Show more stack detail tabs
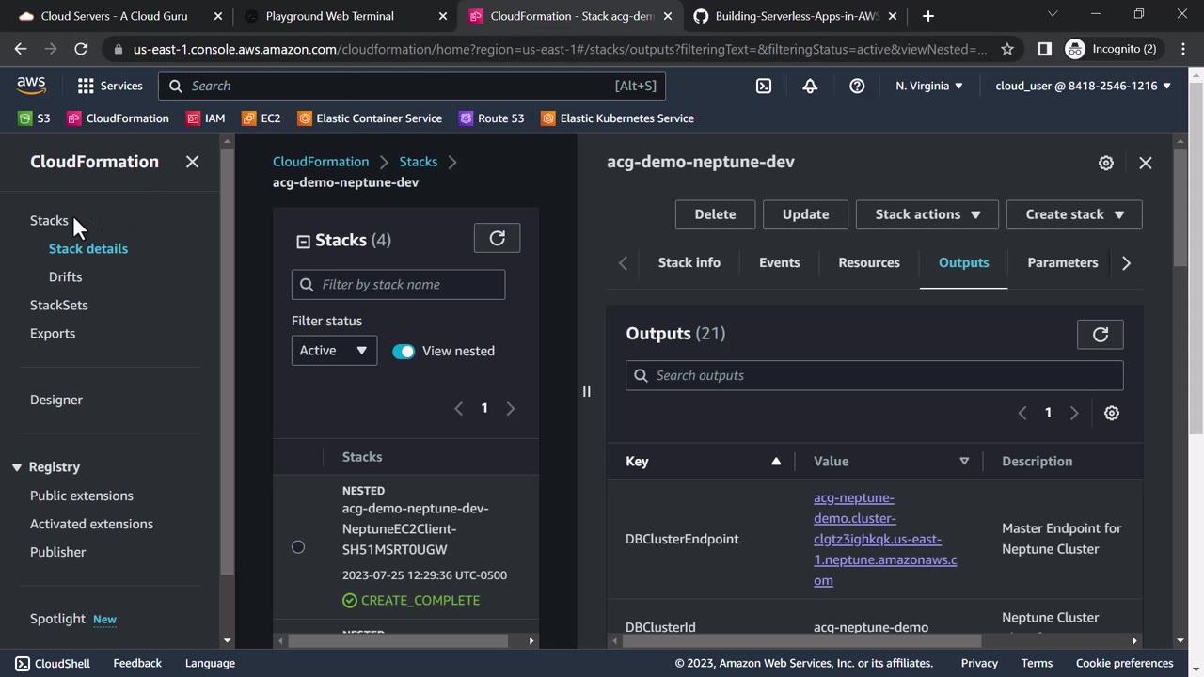This screenshot has width=1204, height=677. [1127, 263]
